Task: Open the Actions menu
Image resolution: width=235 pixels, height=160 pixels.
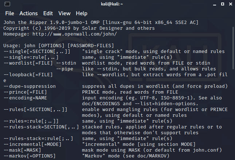Action: pyautogui.click(x=28, y=13)
